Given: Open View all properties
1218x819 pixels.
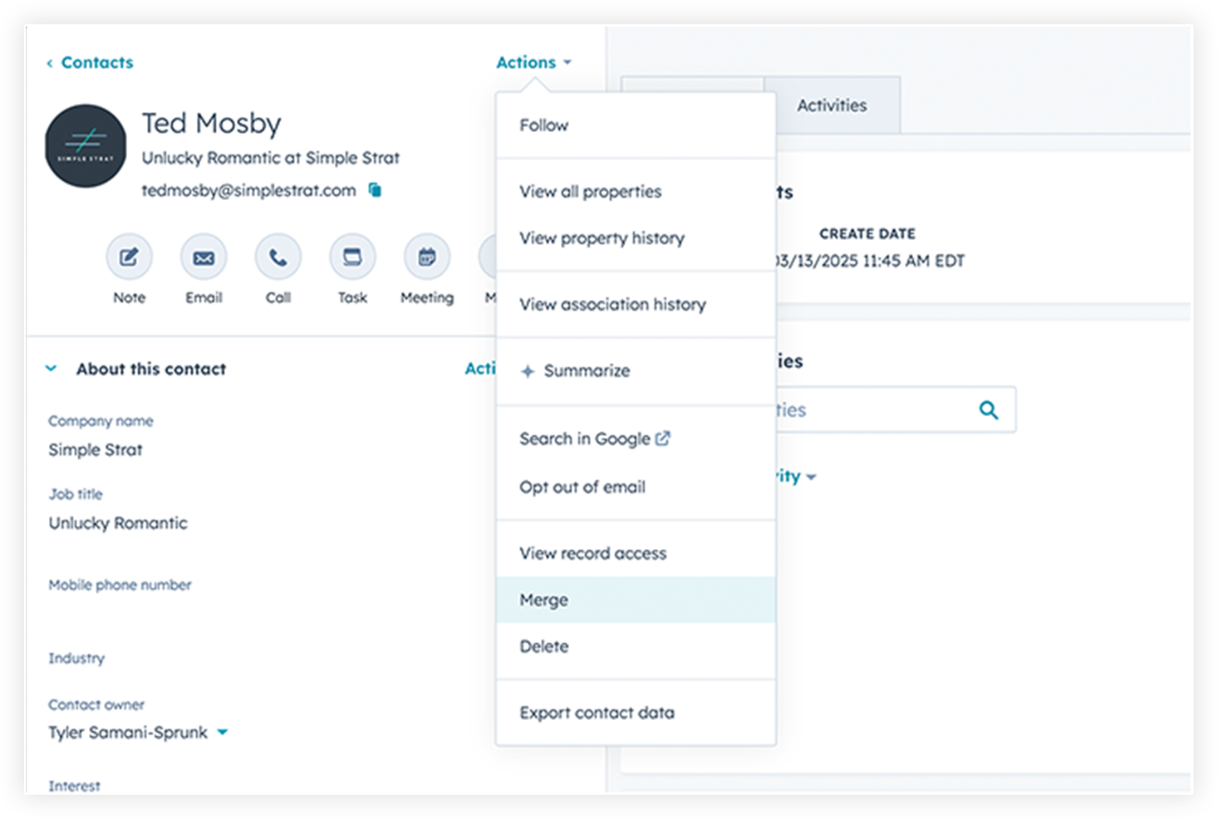Looking at the screenshot, I should (590, 191).
